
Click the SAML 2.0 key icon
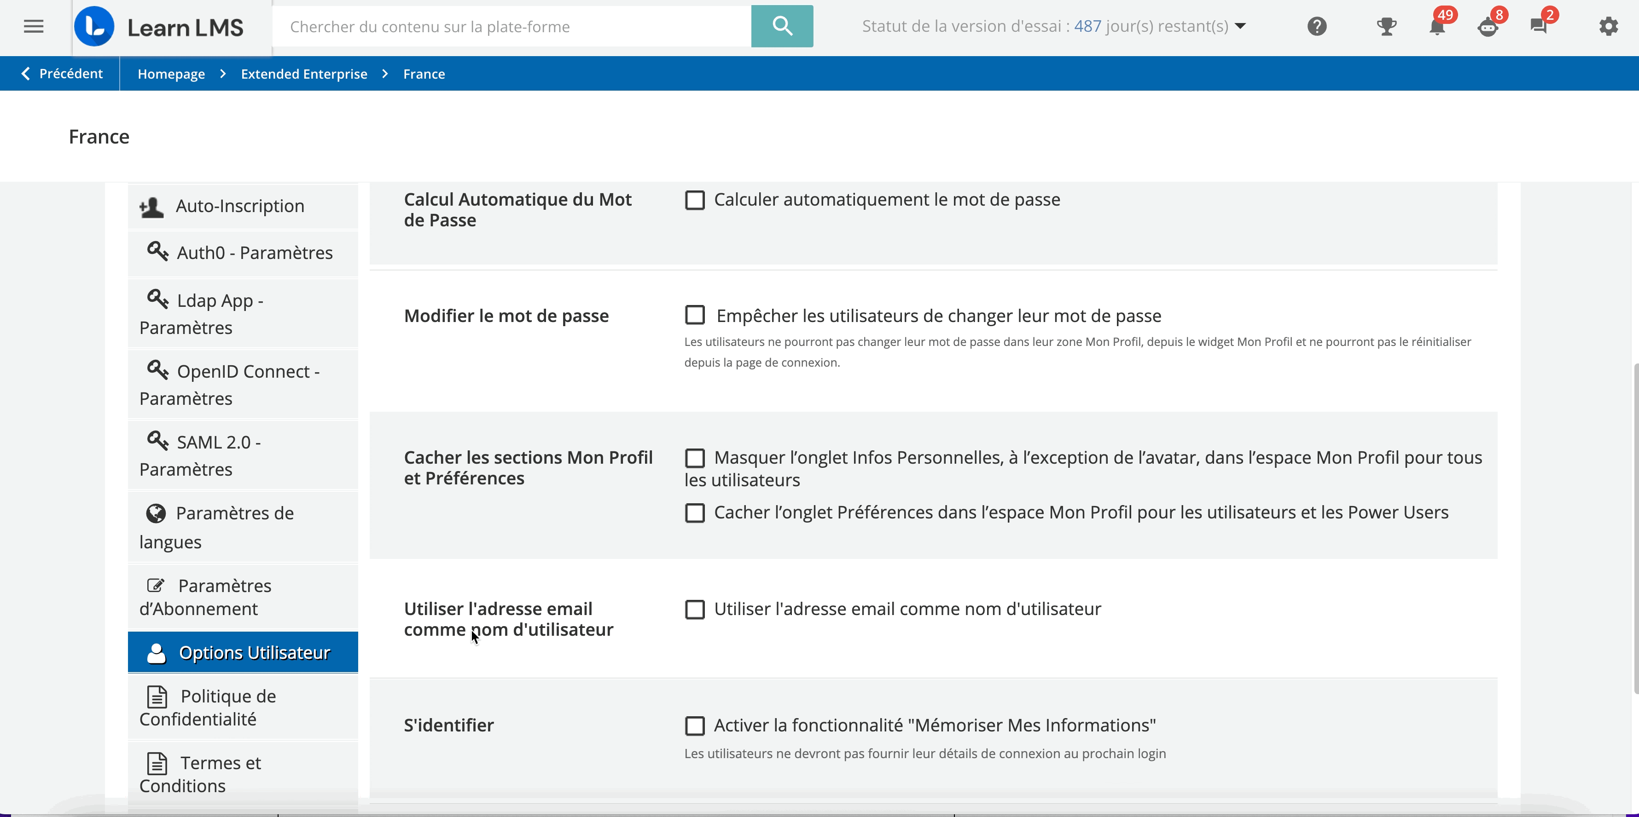click(x=157, y=441)
